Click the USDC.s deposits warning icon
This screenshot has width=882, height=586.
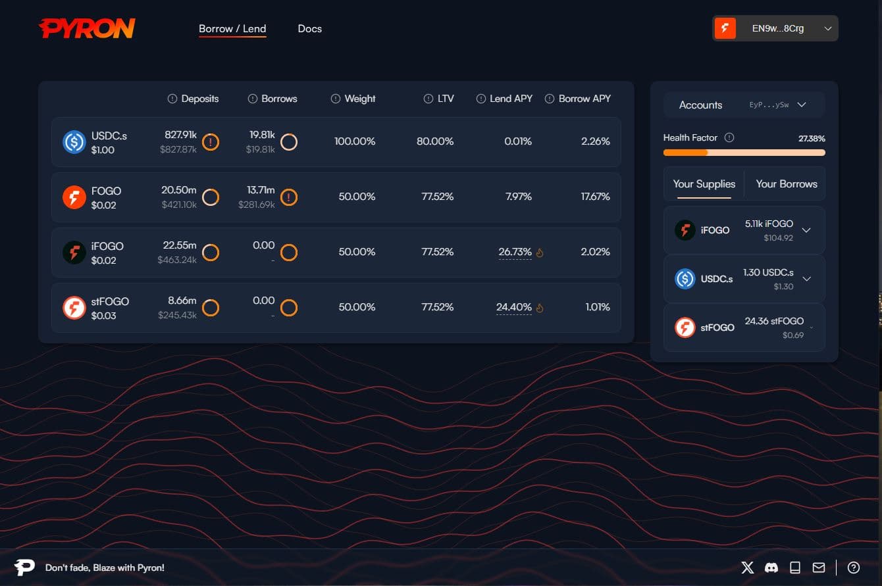pos(211,142)
